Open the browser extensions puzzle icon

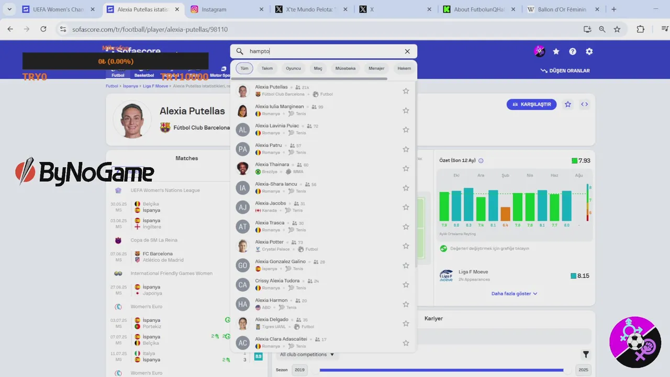click(640, 29)
